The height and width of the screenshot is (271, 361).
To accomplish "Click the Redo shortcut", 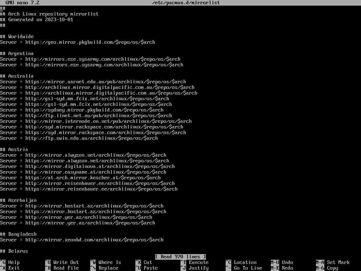I will [x=282, y=268].
